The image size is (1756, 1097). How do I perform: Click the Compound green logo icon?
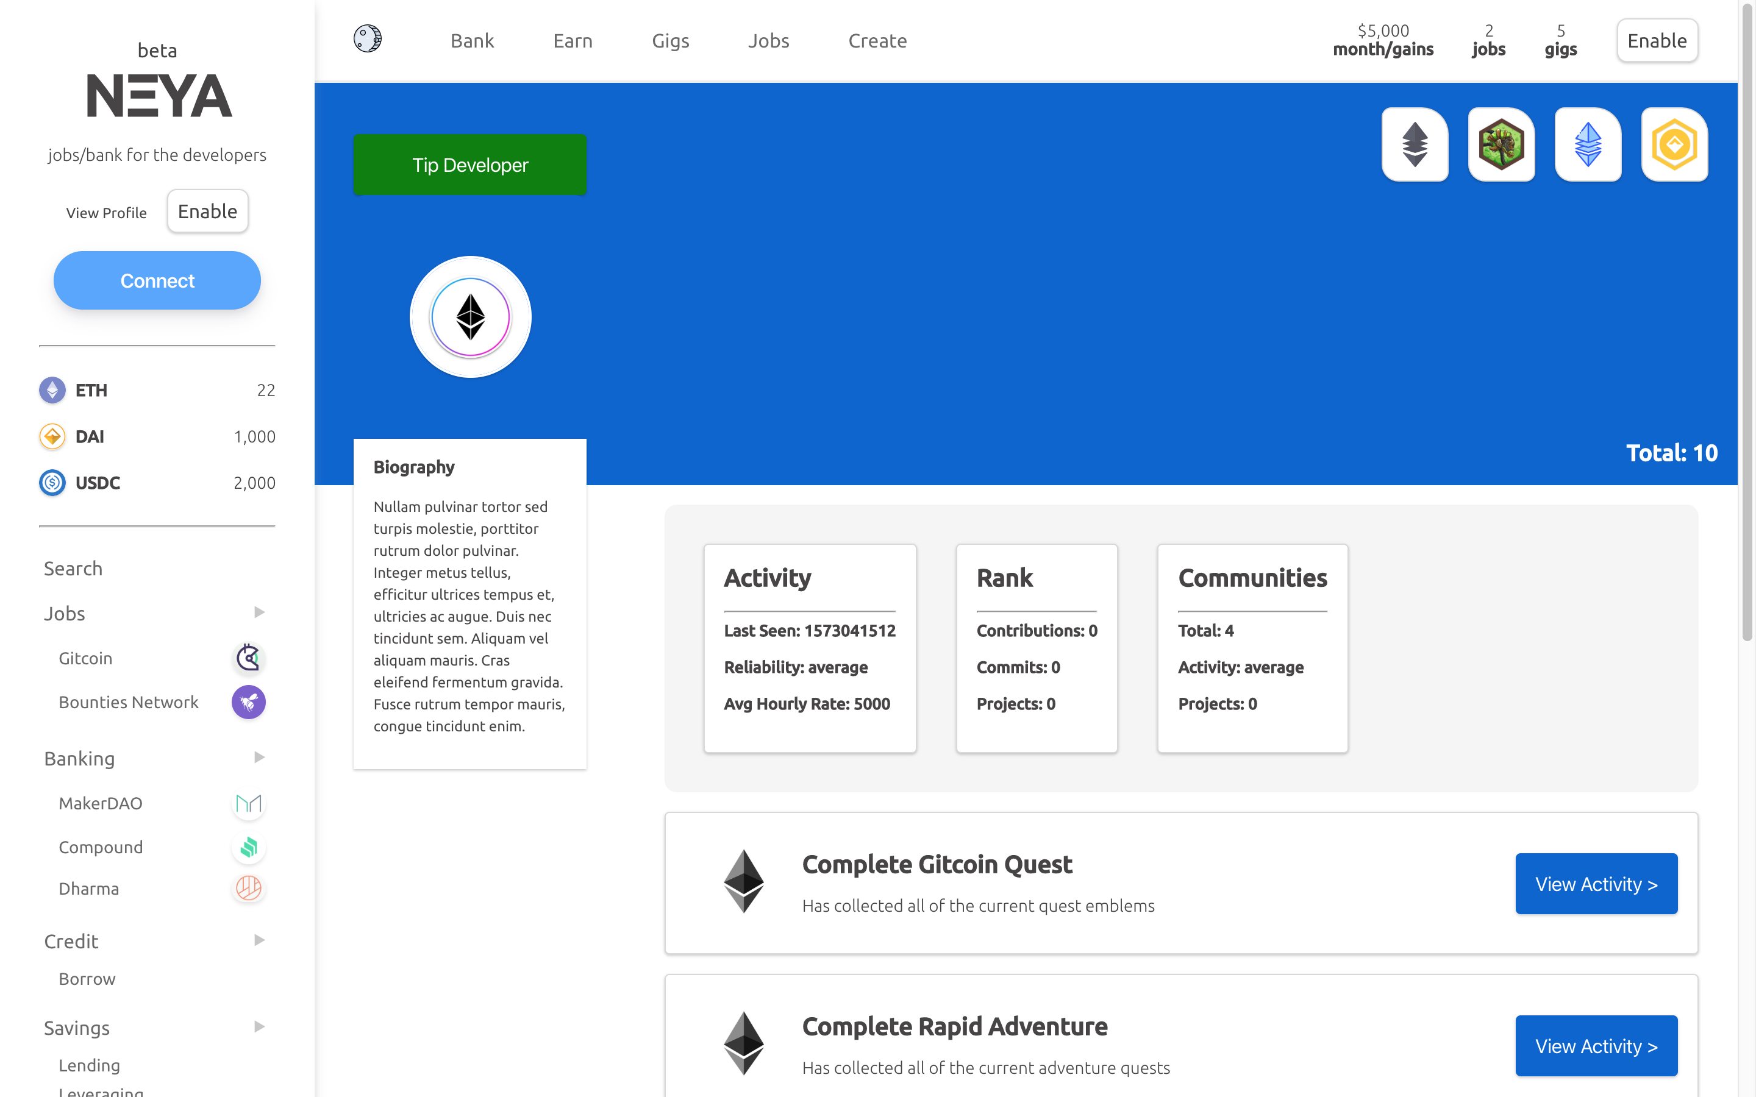(x=248, y=847)
